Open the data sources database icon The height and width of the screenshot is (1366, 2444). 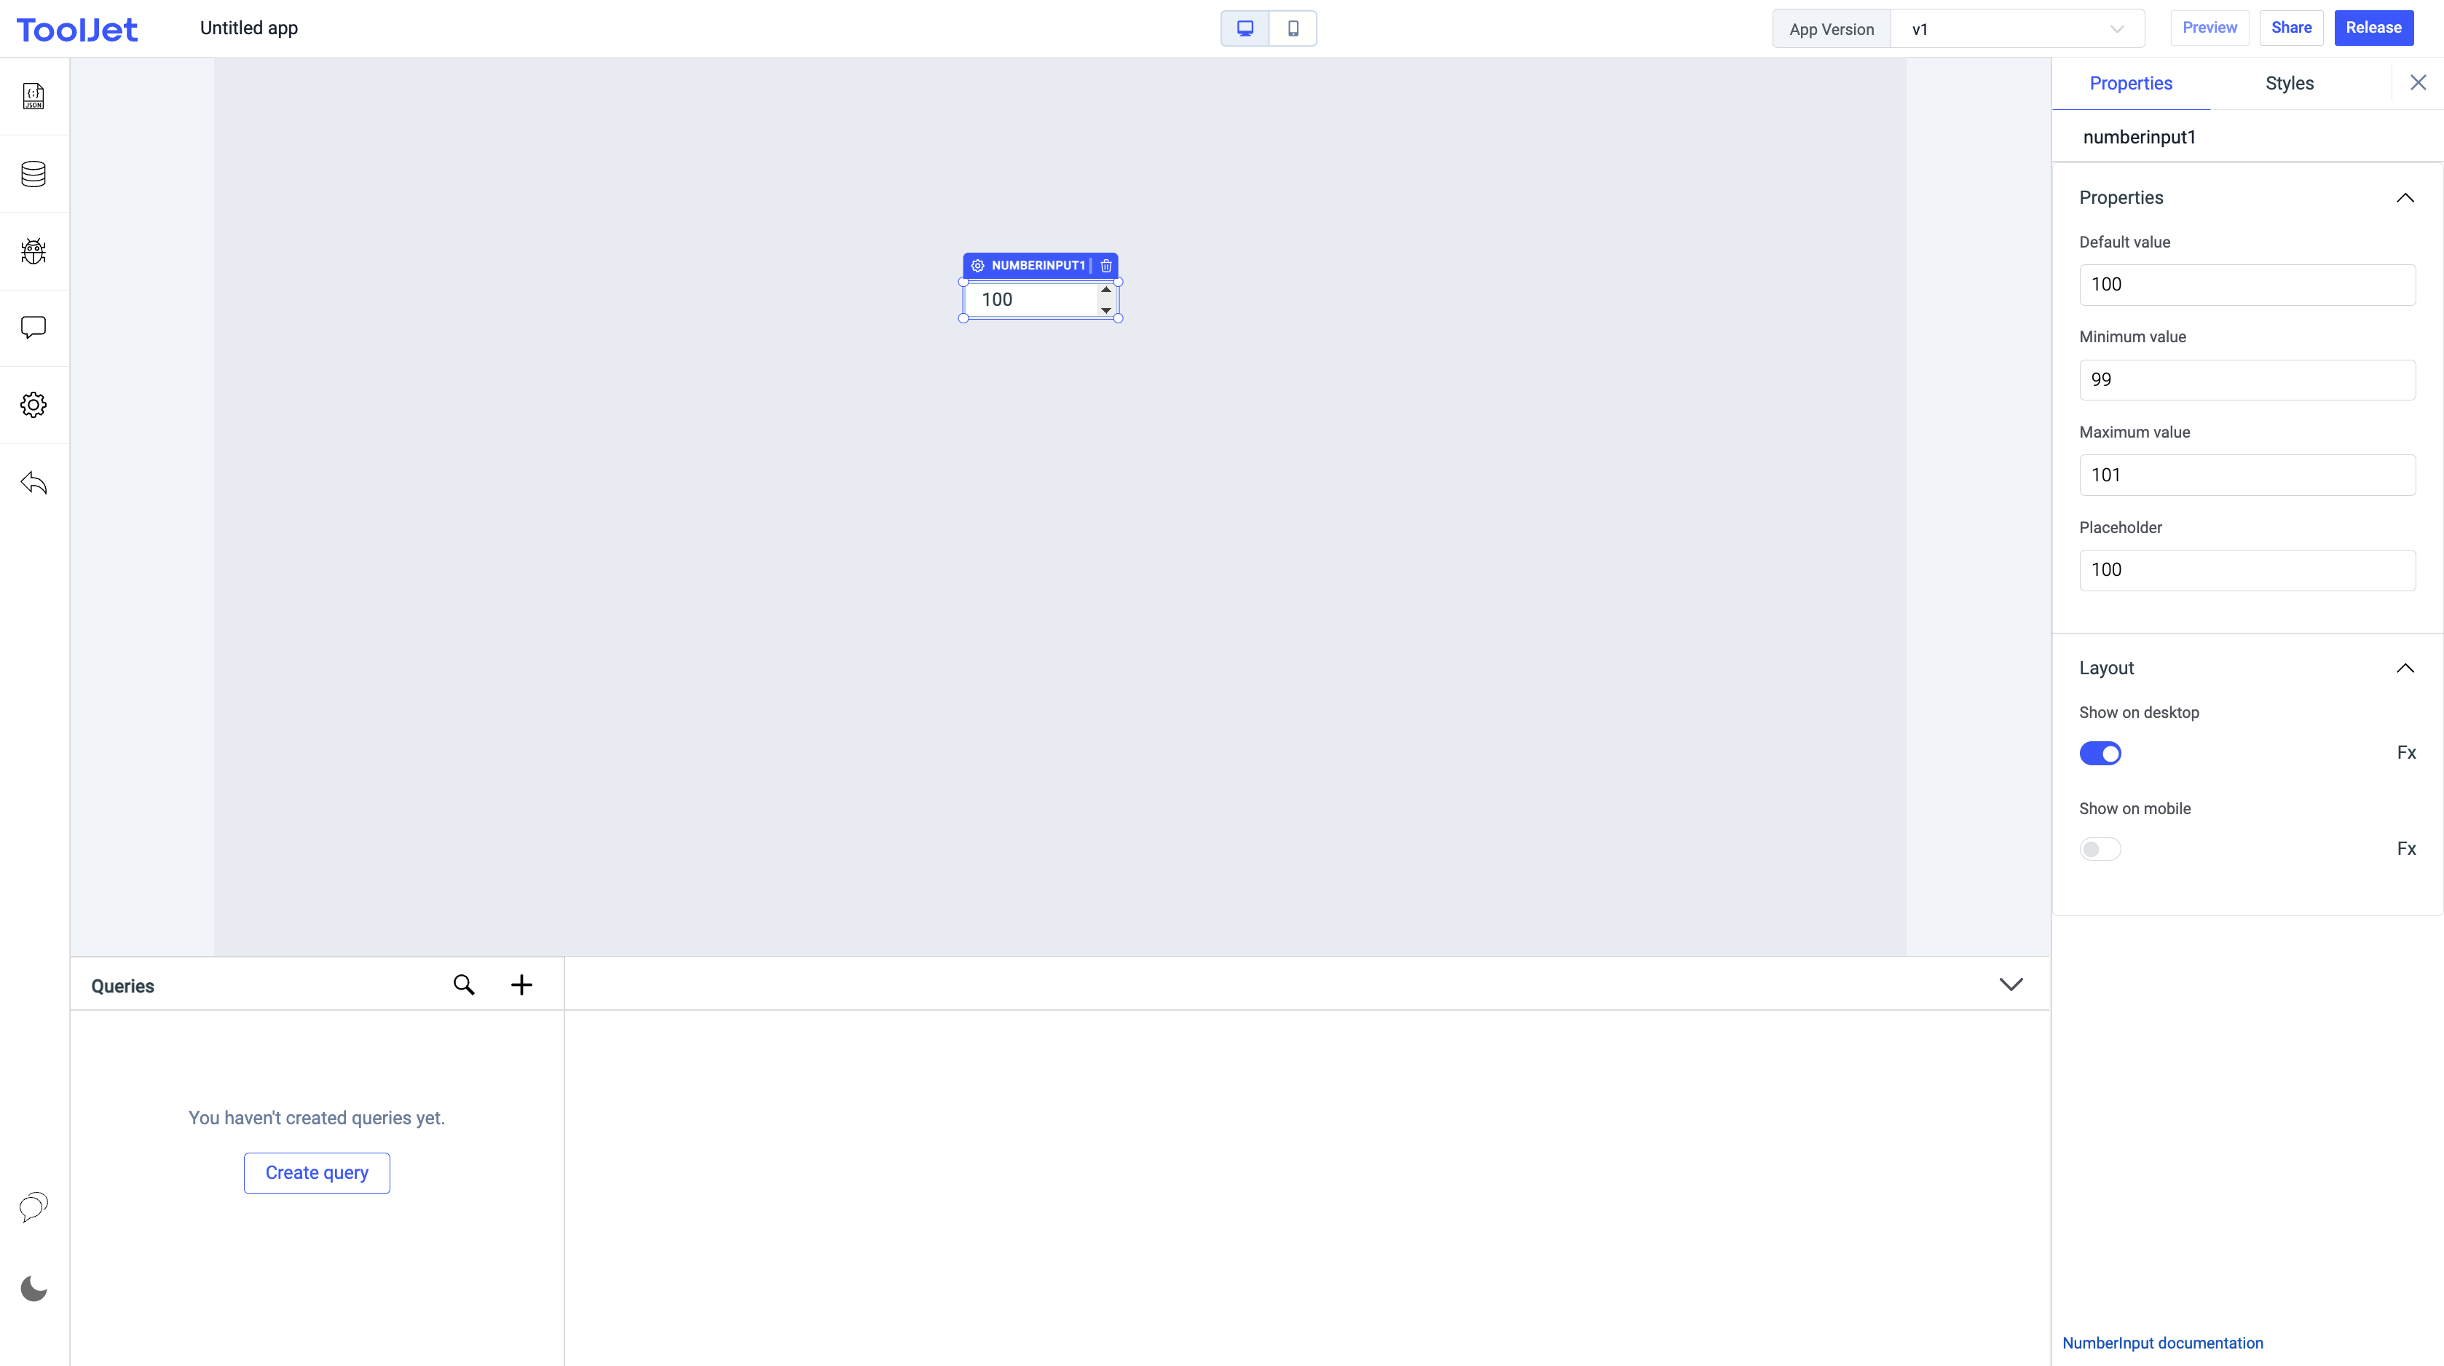tap(33, 173)
